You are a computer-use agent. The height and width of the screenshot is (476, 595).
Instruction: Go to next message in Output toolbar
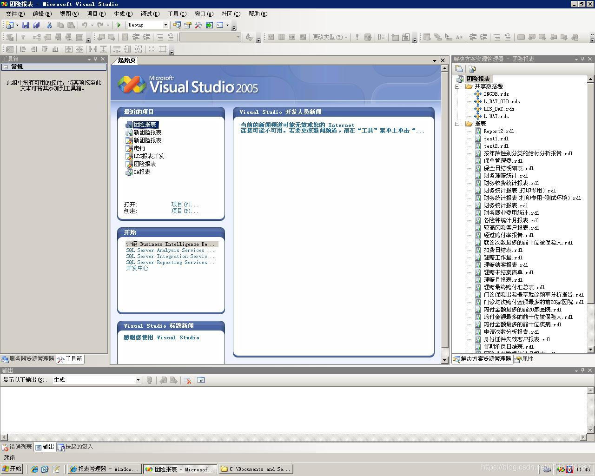tap(174, 380)
